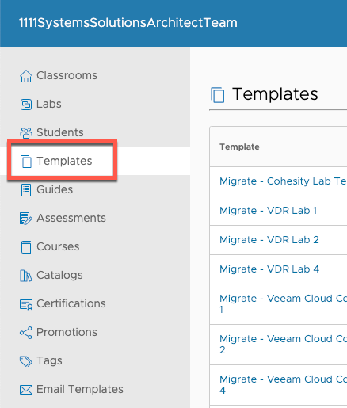Click the Students people icon

[26, 132]
